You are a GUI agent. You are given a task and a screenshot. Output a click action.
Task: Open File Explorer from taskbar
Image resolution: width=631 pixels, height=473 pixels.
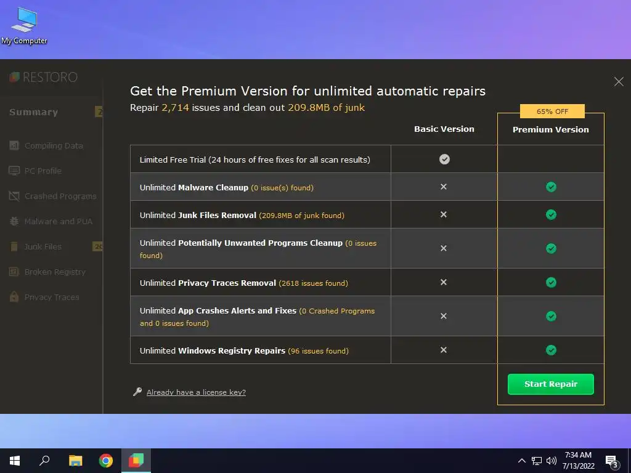[75, 461]
